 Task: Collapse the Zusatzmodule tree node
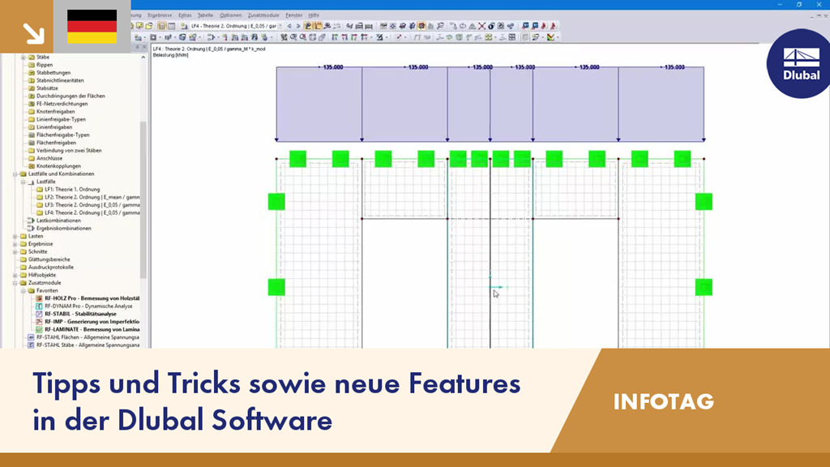[15, 283]
